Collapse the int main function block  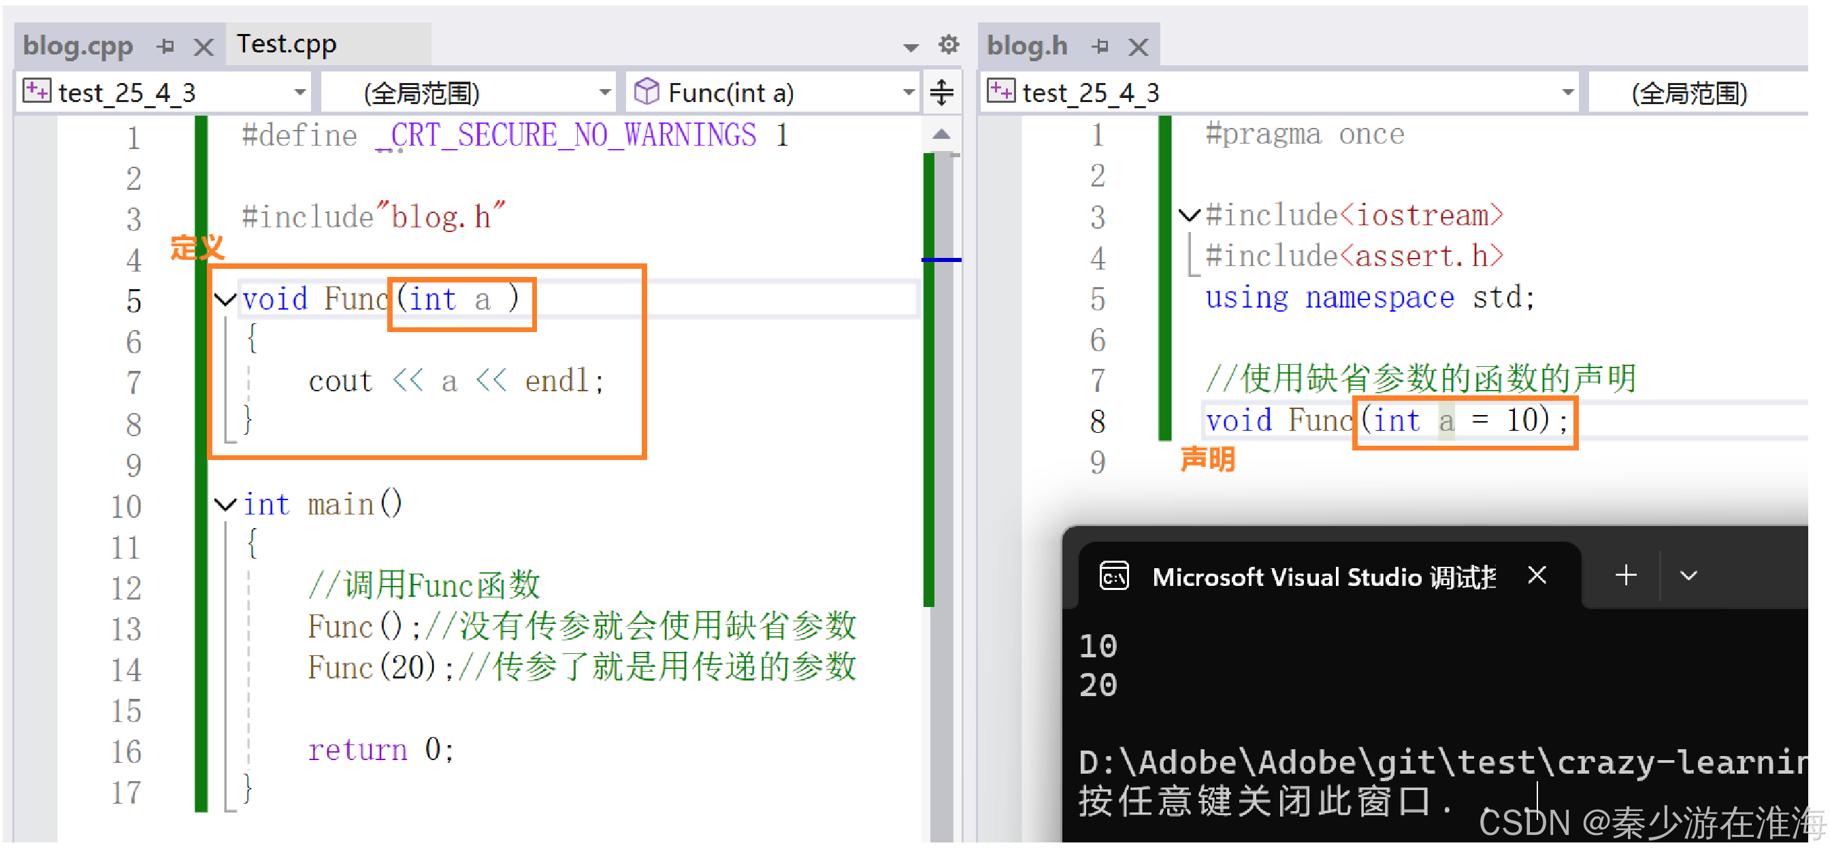pyautogui.click(x=225, y=505)
